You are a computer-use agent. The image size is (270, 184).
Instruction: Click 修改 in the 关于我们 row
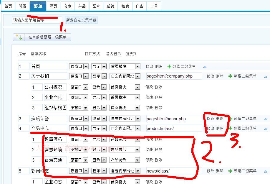(211, 76)
